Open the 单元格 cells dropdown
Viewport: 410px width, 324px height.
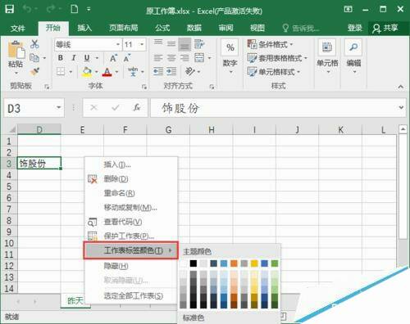pyautogui.click(x=327, y=56)
